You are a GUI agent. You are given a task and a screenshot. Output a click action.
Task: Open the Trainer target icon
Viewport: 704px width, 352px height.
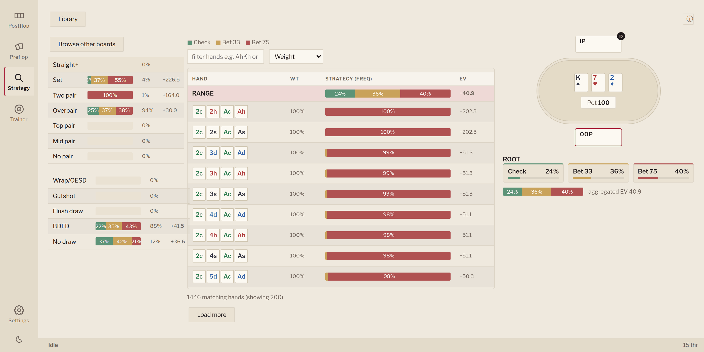click(x=19, y=109)
